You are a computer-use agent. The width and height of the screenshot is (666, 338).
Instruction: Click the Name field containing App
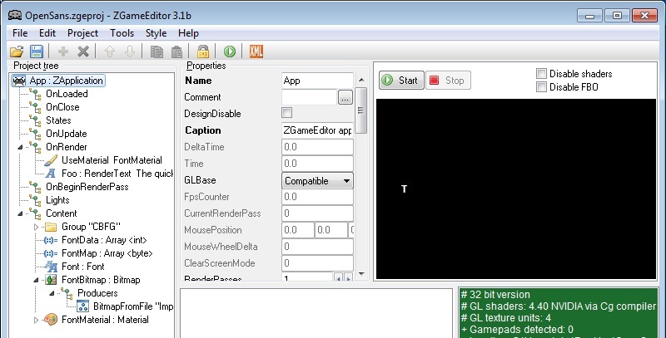[x=317, y=81]
